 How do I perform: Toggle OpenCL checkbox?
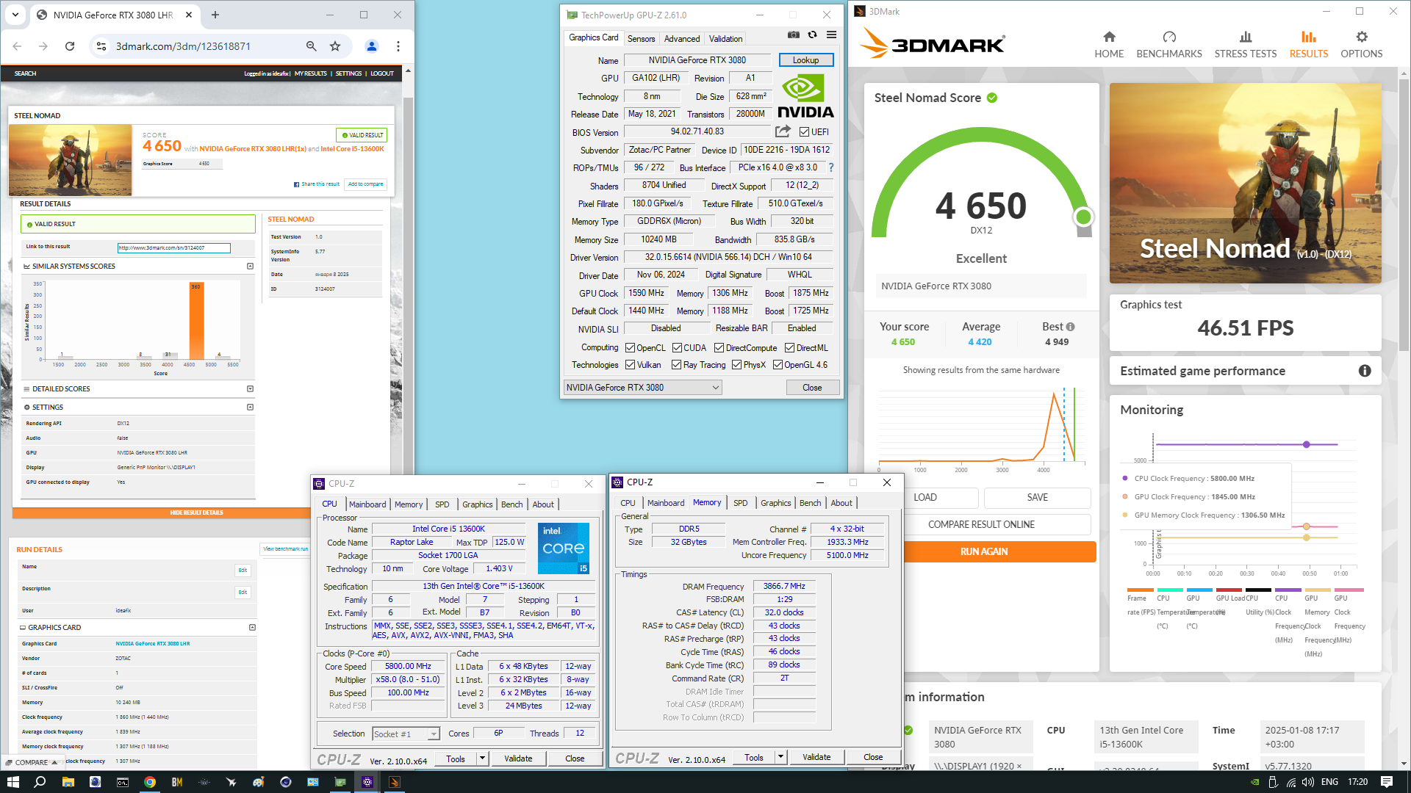pyautogui.click(x=630, y=348)
